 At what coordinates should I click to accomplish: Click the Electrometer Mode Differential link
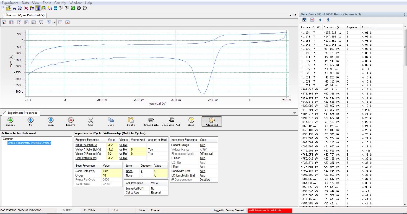pyautogui.click(x=206, y=153)
